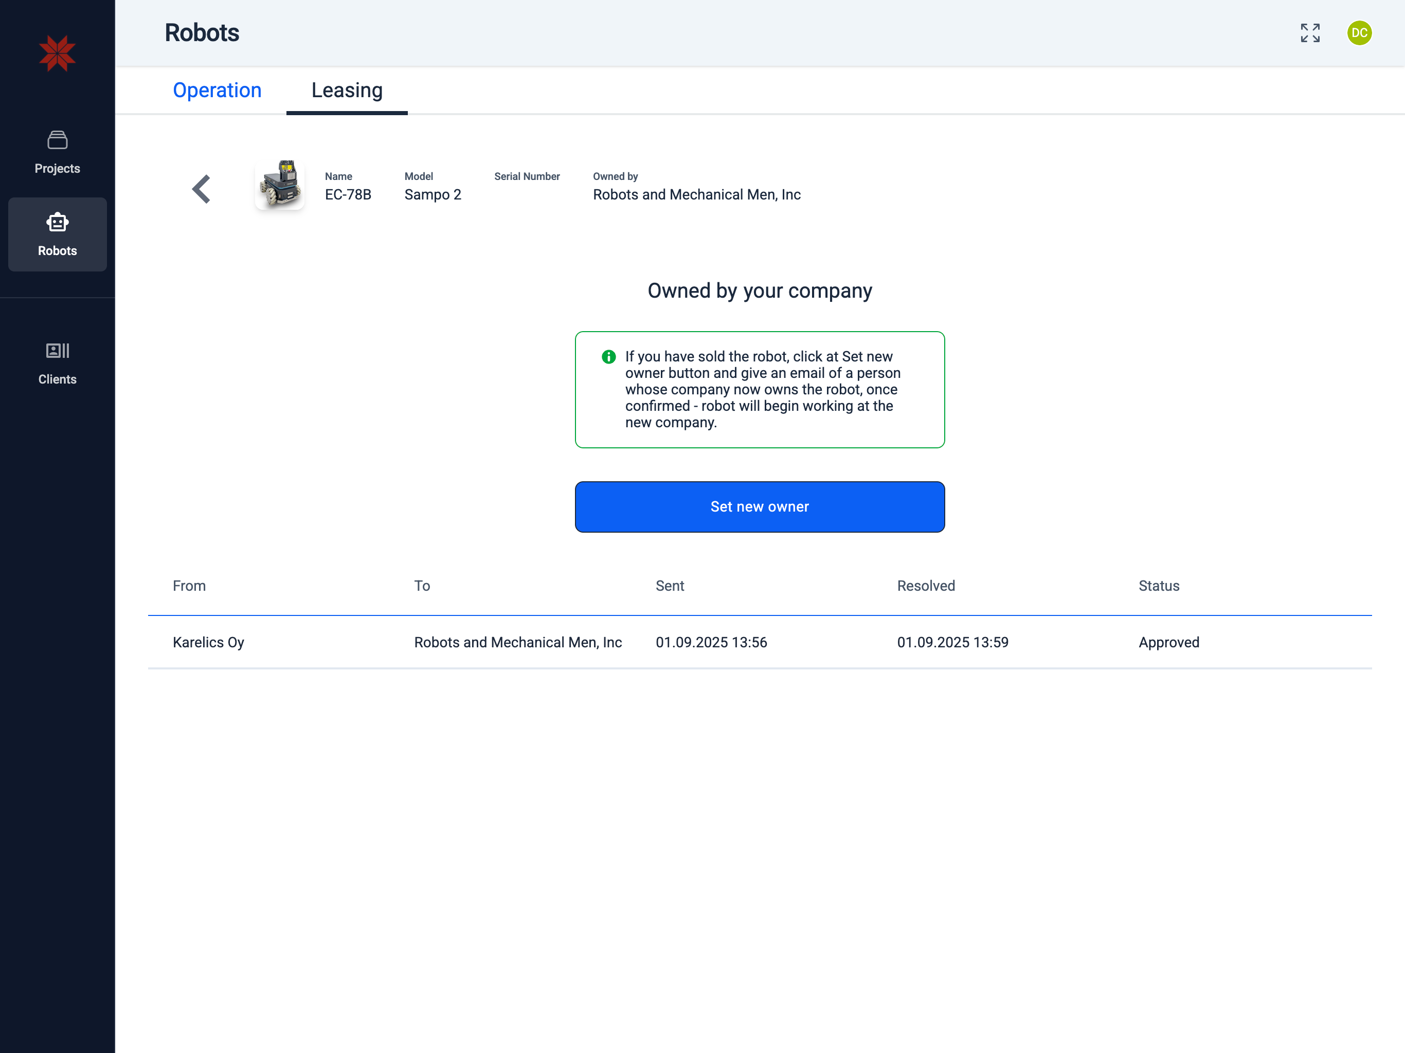Click the Status column header
The image size is (1405, 1053).
coord(1159,586)
